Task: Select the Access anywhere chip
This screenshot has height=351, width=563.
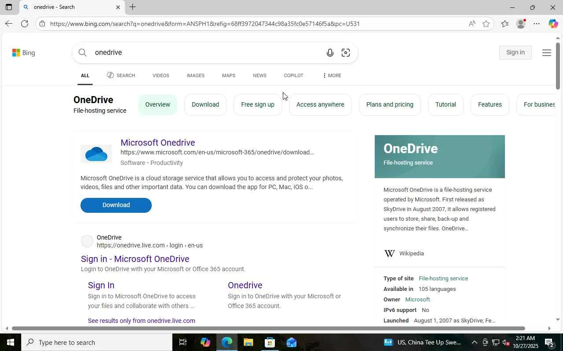Action: point(320,104)
